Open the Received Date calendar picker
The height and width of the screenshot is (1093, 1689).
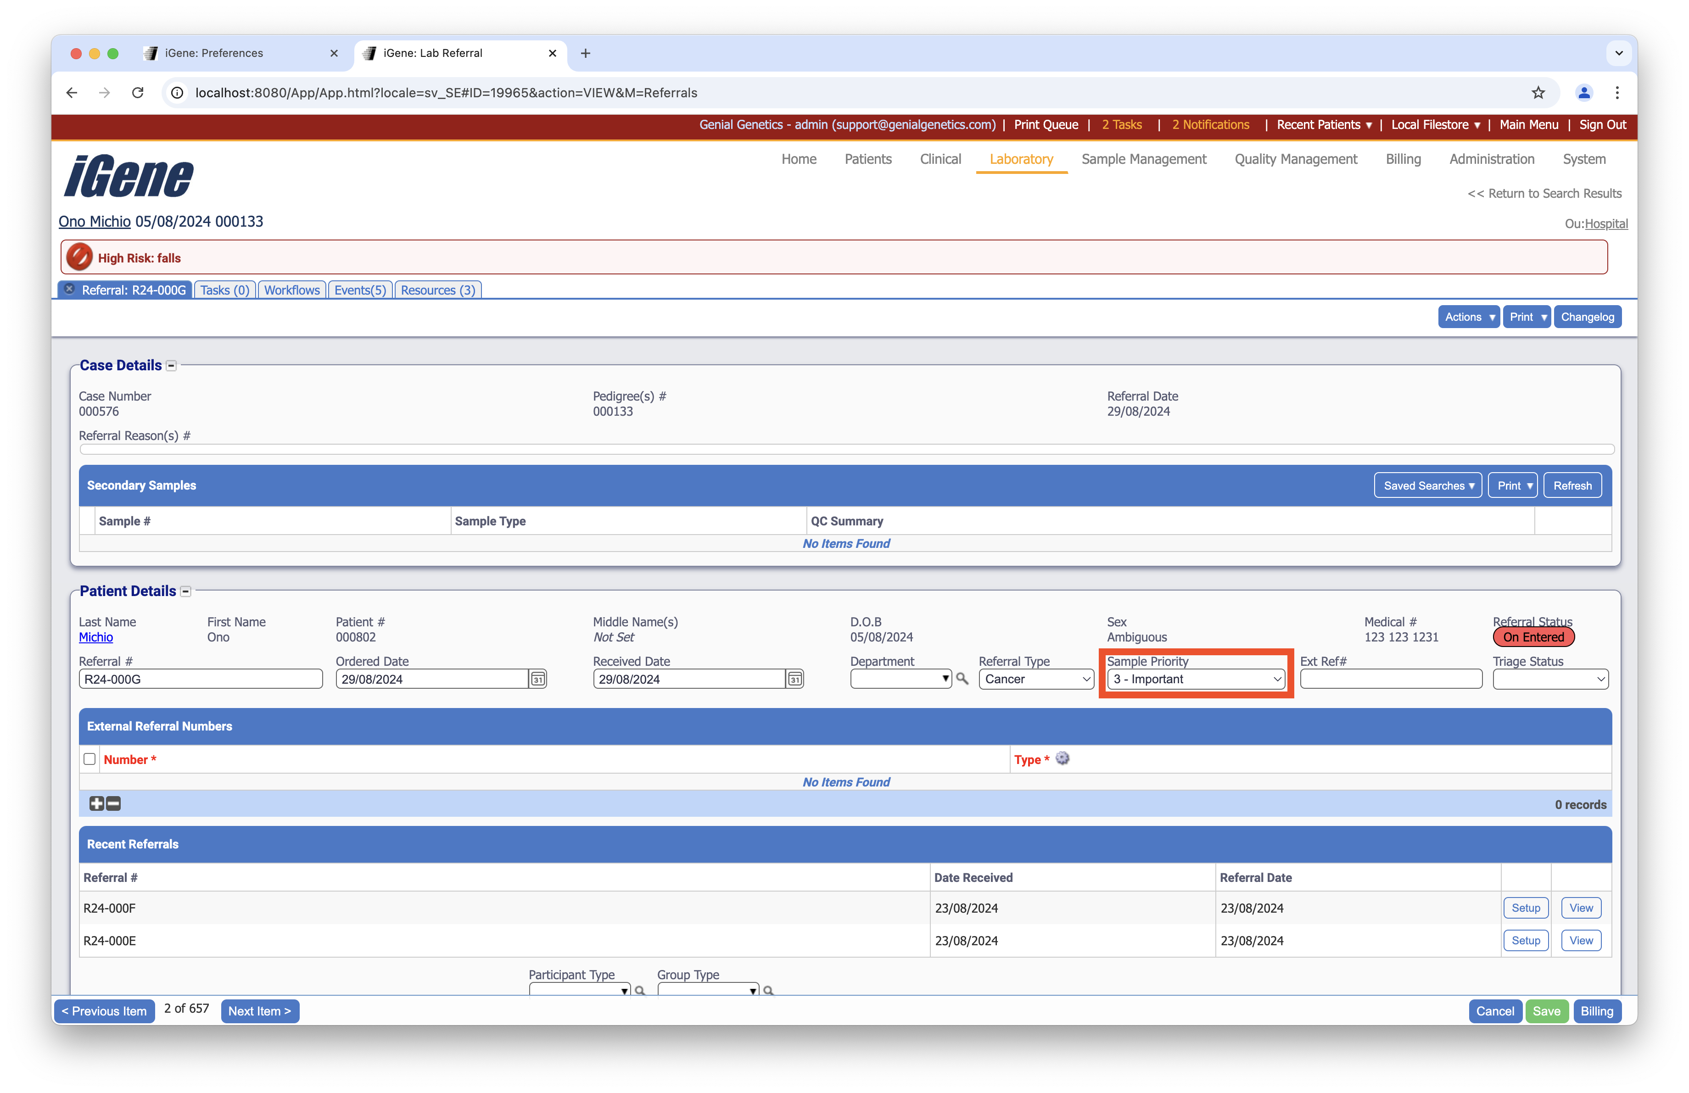point(795,679)
